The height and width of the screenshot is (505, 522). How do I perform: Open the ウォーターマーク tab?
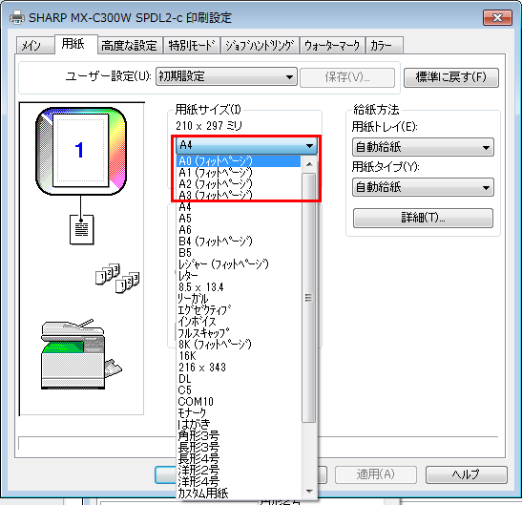tap(332, 45)
